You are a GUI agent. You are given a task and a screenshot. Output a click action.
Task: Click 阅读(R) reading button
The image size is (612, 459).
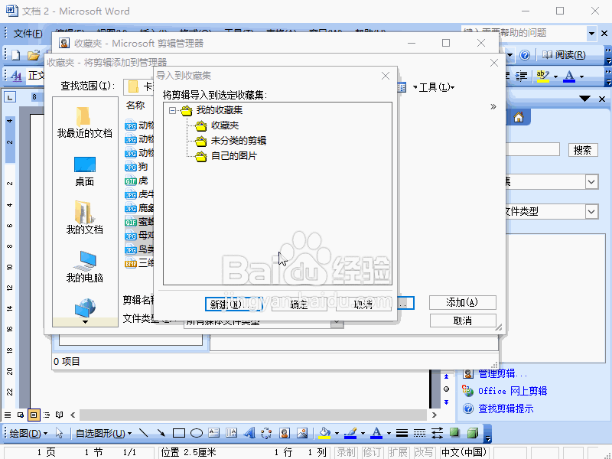564,55
